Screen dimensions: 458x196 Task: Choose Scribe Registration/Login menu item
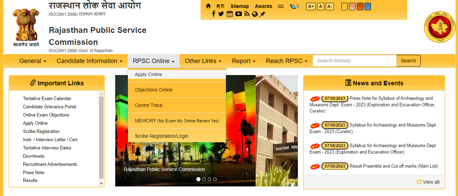point(177,136)
